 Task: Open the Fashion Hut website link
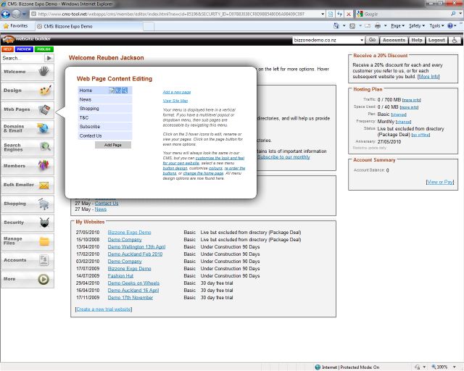[120, 276]
